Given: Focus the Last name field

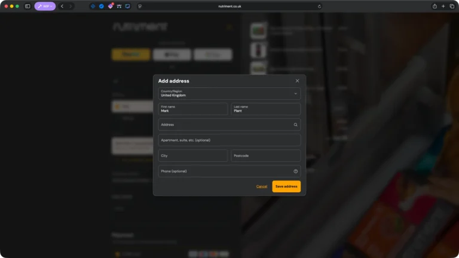Looking at the screenshot, I should pyautogui.click(x=265, y=109).
